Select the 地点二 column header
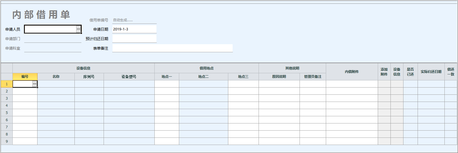The image size is (458, 153). pyautogui.click(x=203, y=77)
